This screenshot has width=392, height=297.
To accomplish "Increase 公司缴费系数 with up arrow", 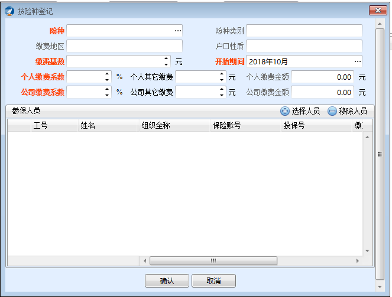I will pos(107,89).
